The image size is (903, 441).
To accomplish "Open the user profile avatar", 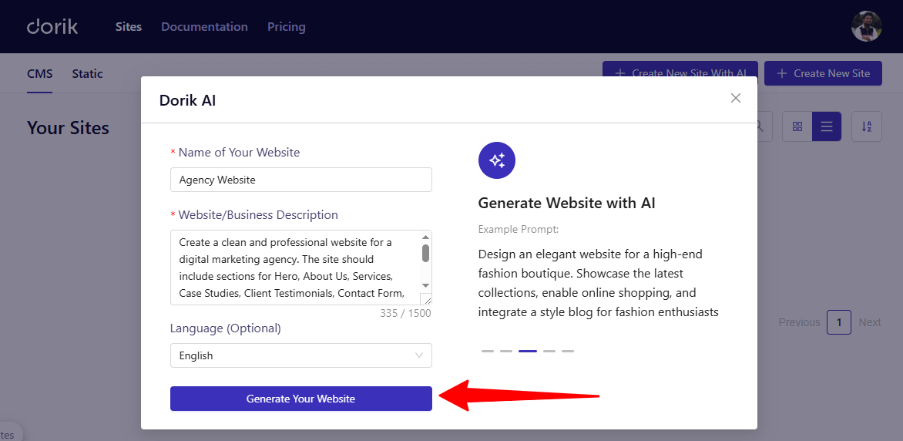I will click(867, 26).
